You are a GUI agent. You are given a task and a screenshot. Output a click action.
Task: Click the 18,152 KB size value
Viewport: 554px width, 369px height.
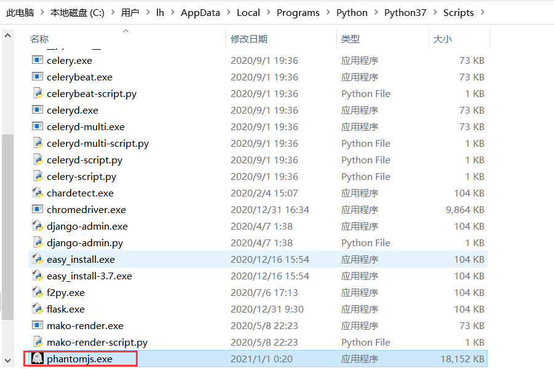click(x=462, y=359)
